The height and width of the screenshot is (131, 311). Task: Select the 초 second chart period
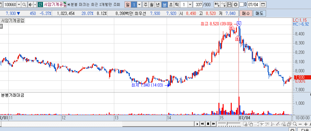(x=171, y=4)
